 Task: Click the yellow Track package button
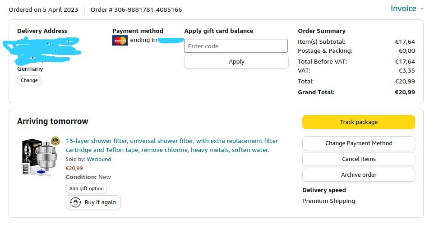point(359,122)
